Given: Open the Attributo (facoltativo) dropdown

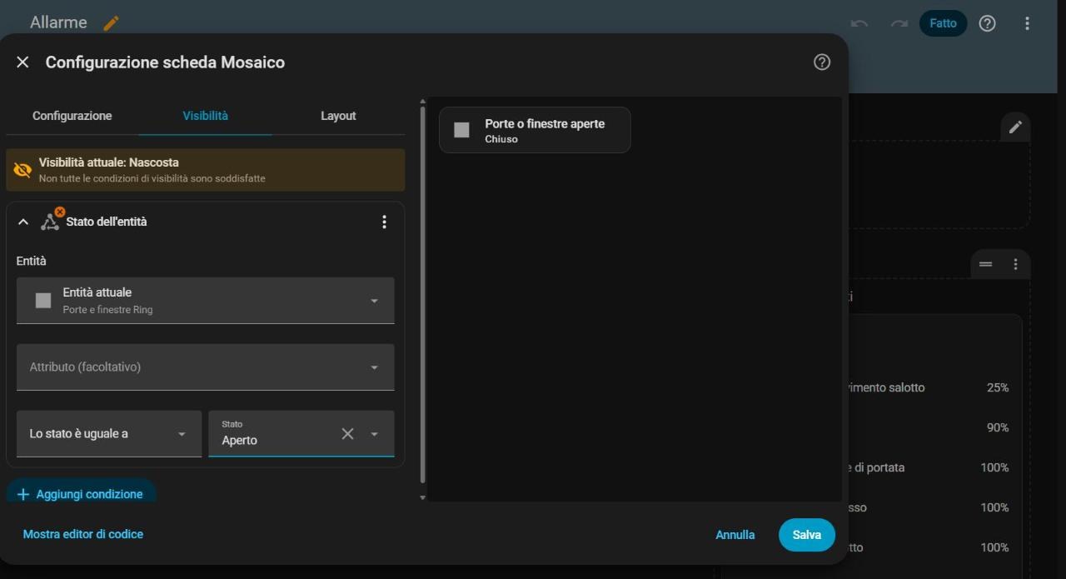Looking at the screenshot, I should click(x=205, y=367).
